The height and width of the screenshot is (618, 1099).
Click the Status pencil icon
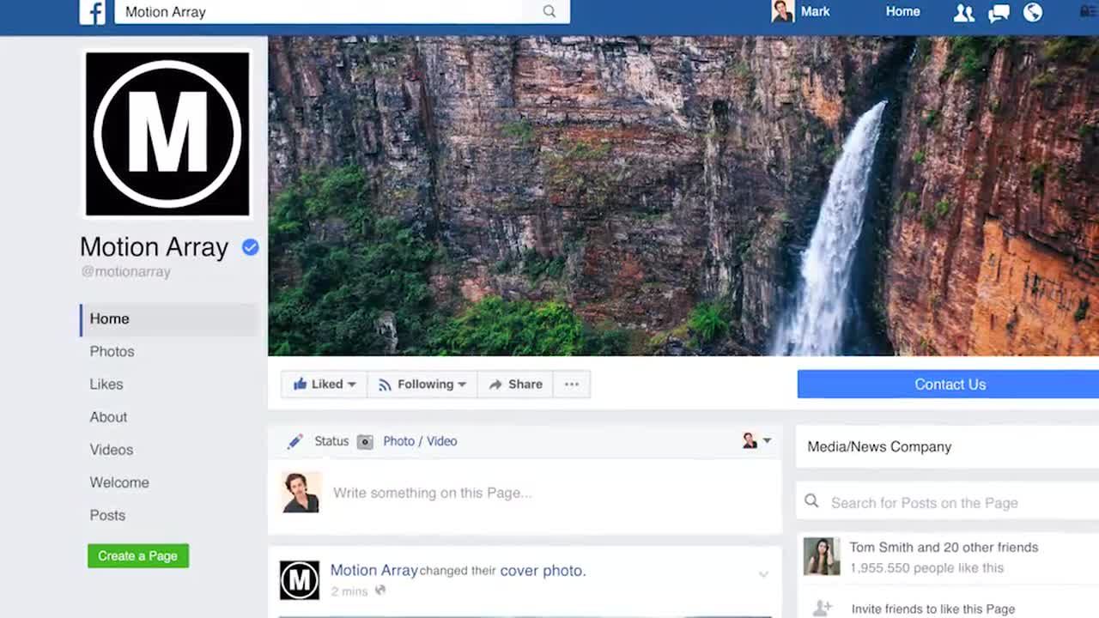pyautogui.click(x=294, y=441)
